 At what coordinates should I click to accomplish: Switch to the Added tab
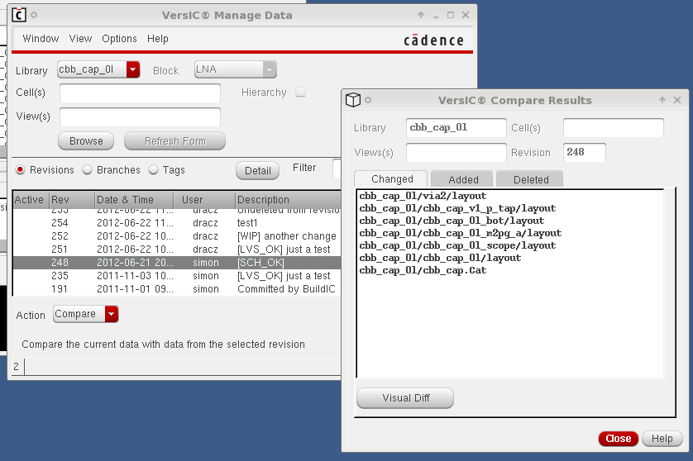(x=463, y=179)
